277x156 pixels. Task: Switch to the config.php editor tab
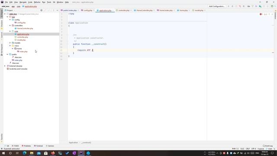(88, 10)
